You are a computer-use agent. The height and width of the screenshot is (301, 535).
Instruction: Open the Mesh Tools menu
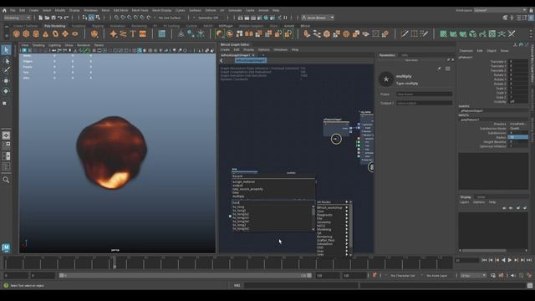[x=140, y=10]
